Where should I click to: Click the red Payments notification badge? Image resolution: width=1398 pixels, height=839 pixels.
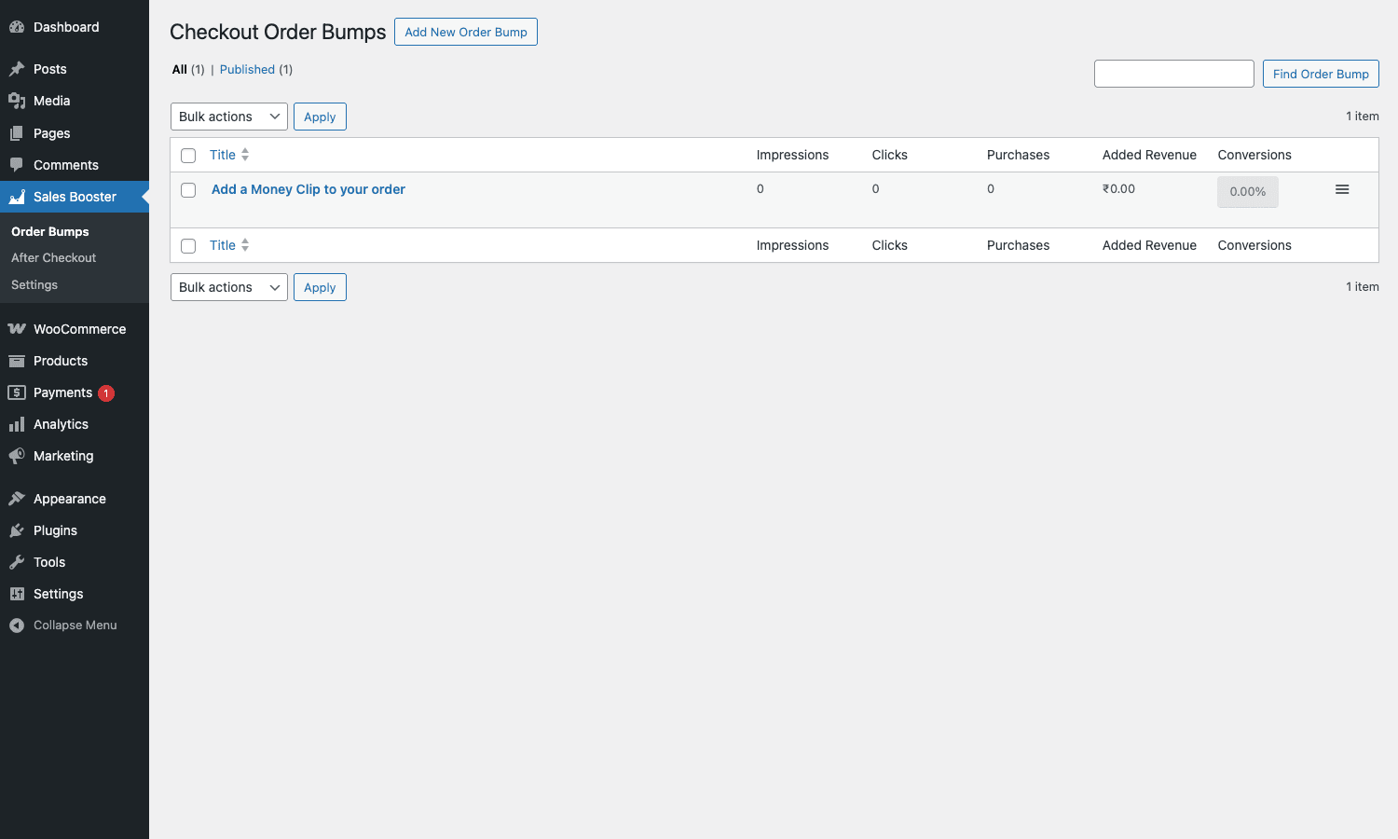click(x=106, y=393)
